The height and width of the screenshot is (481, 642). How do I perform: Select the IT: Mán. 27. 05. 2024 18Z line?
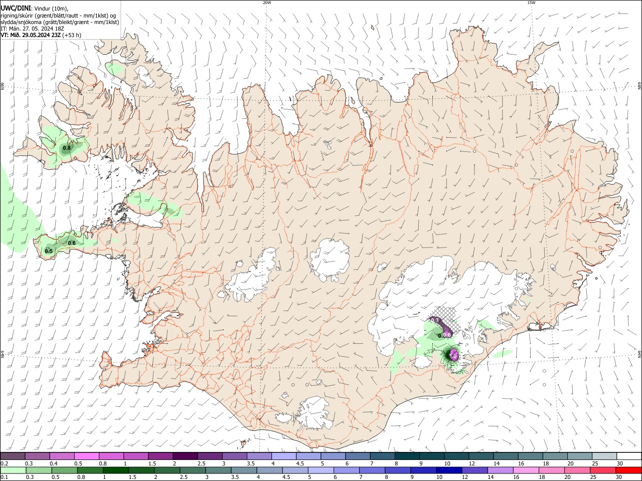[x=32, y=29]
